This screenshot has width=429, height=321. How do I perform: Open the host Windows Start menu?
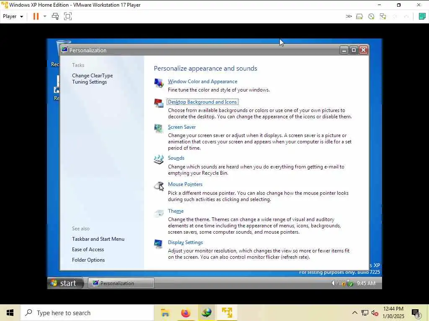pyautogui.click(x=10, y=313)
